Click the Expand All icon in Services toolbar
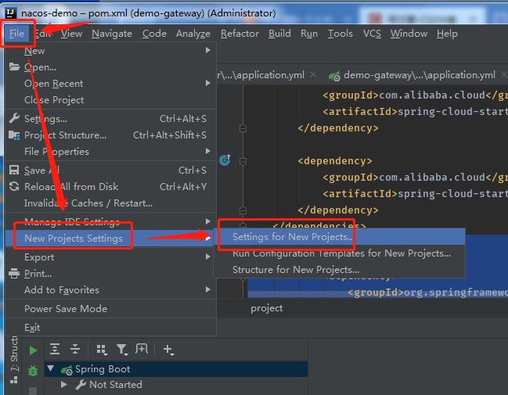The image size is (508, 395). (x=55, y=349)
